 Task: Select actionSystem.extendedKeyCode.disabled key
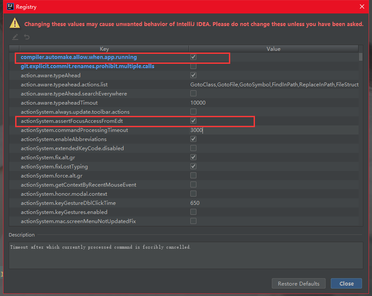tap(72, 148)
